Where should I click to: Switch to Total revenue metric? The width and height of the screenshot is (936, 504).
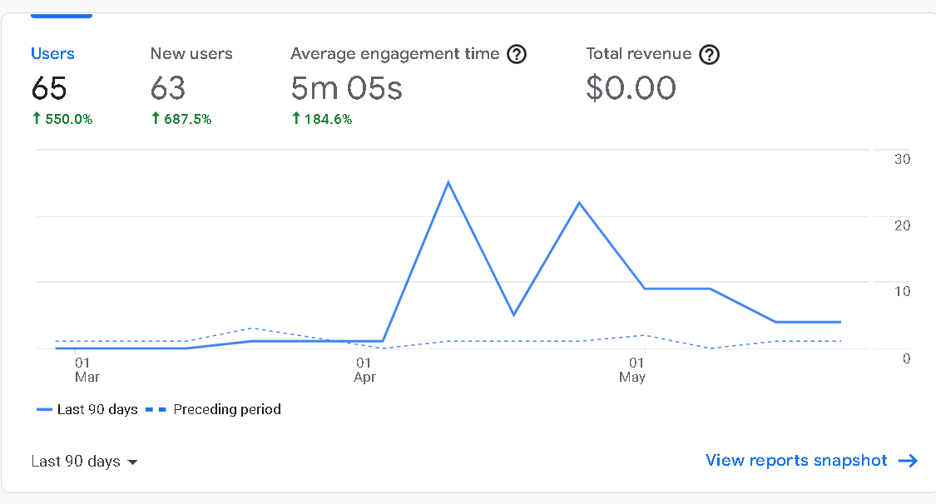pyautogui.click(x=652, y=73)
